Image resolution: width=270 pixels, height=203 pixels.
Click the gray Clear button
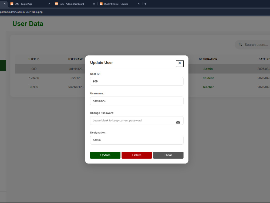168,155
